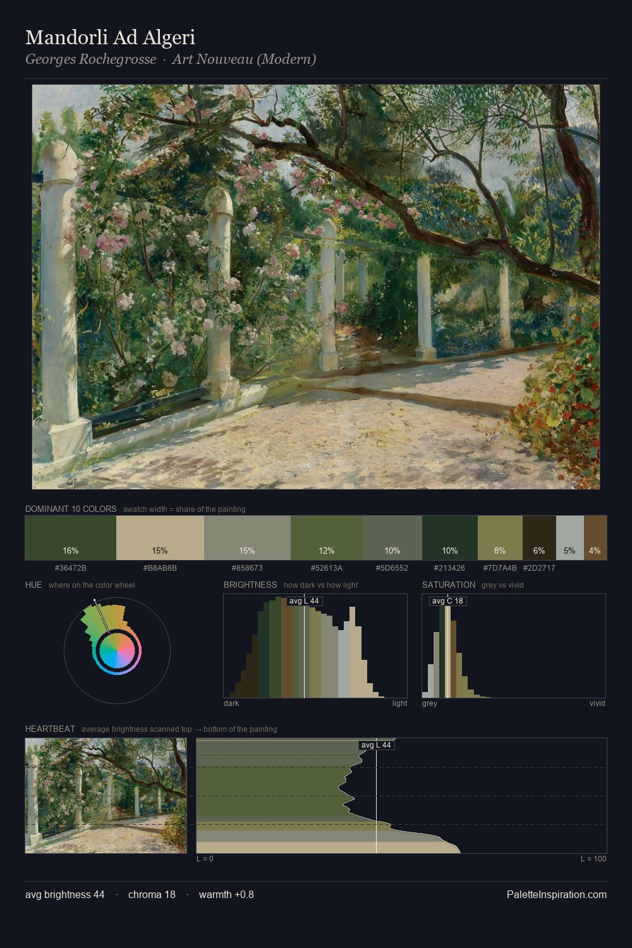Image resolution: width=632 pixels, height=948 pixels.
Task: Click the 'light' brightness axis label
Action: tap(400, 703)
